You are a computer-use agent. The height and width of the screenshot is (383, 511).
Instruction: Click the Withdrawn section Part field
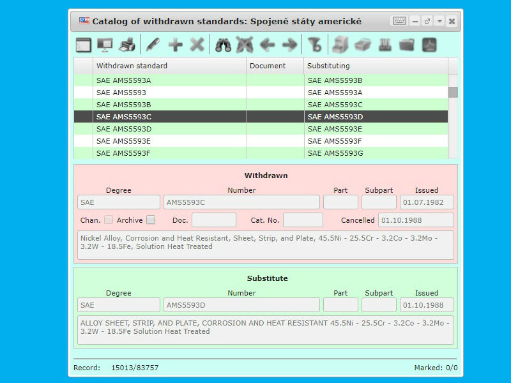tap(340, 202)
